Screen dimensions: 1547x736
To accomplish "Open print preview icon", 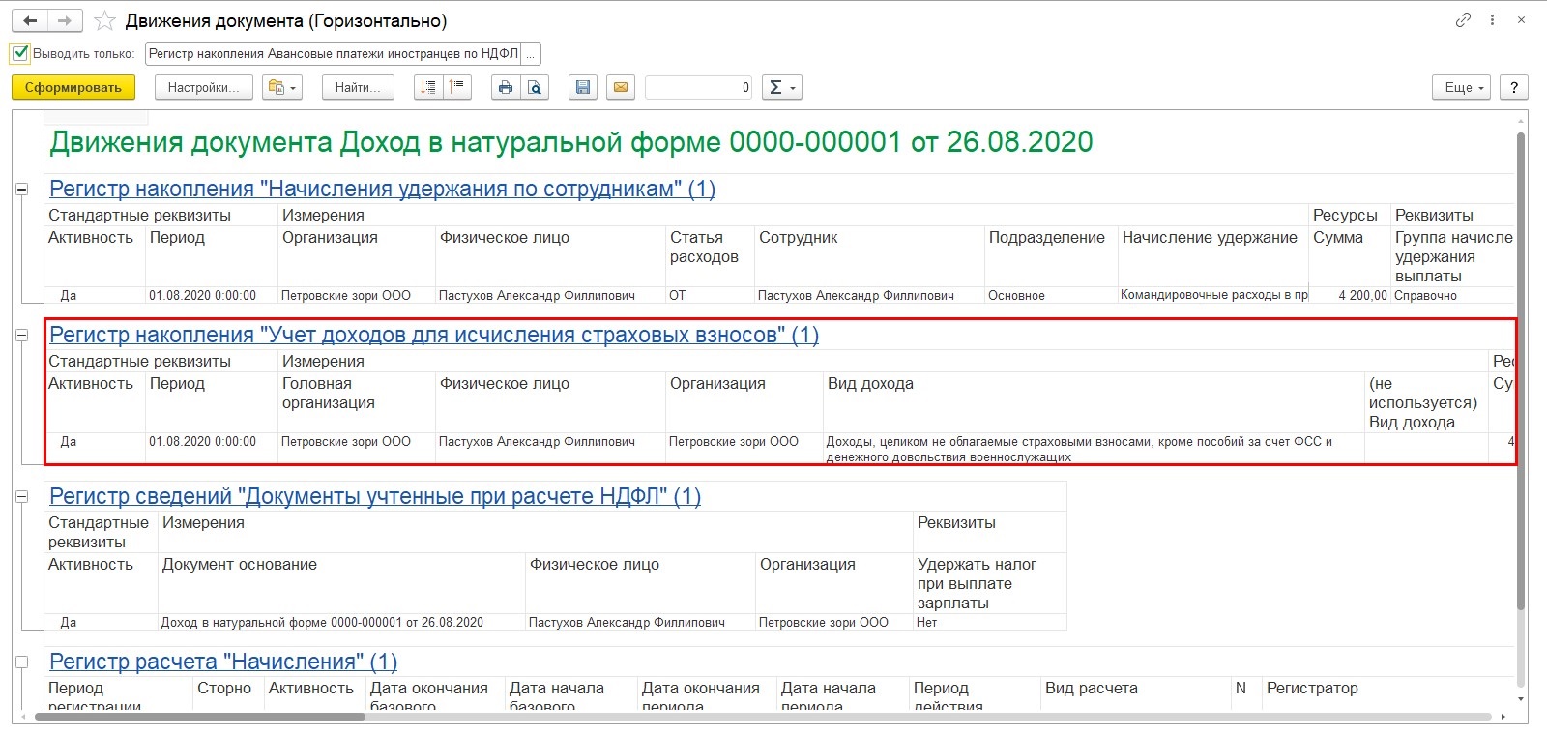I will click(x=535, y=87).
